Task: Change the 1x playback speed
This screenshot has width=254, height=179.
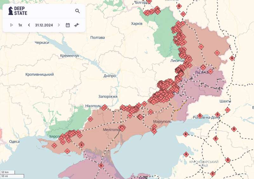Action: pos(20,25)
